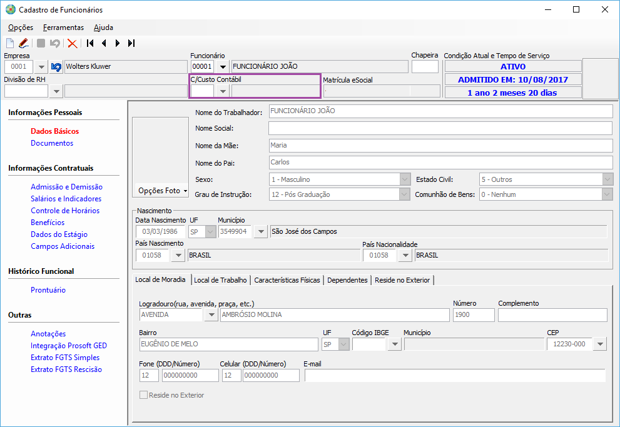This screenshot has width=620, height=427.
Task: Go to the first record arrow
Action: tap(90, 43)
